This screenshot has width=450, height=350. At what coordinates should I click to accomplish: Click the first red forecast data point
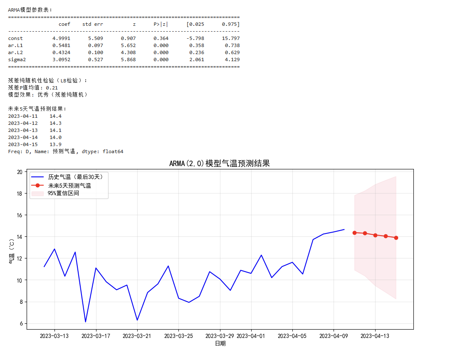pyautogui.click(x=354, y=233)
